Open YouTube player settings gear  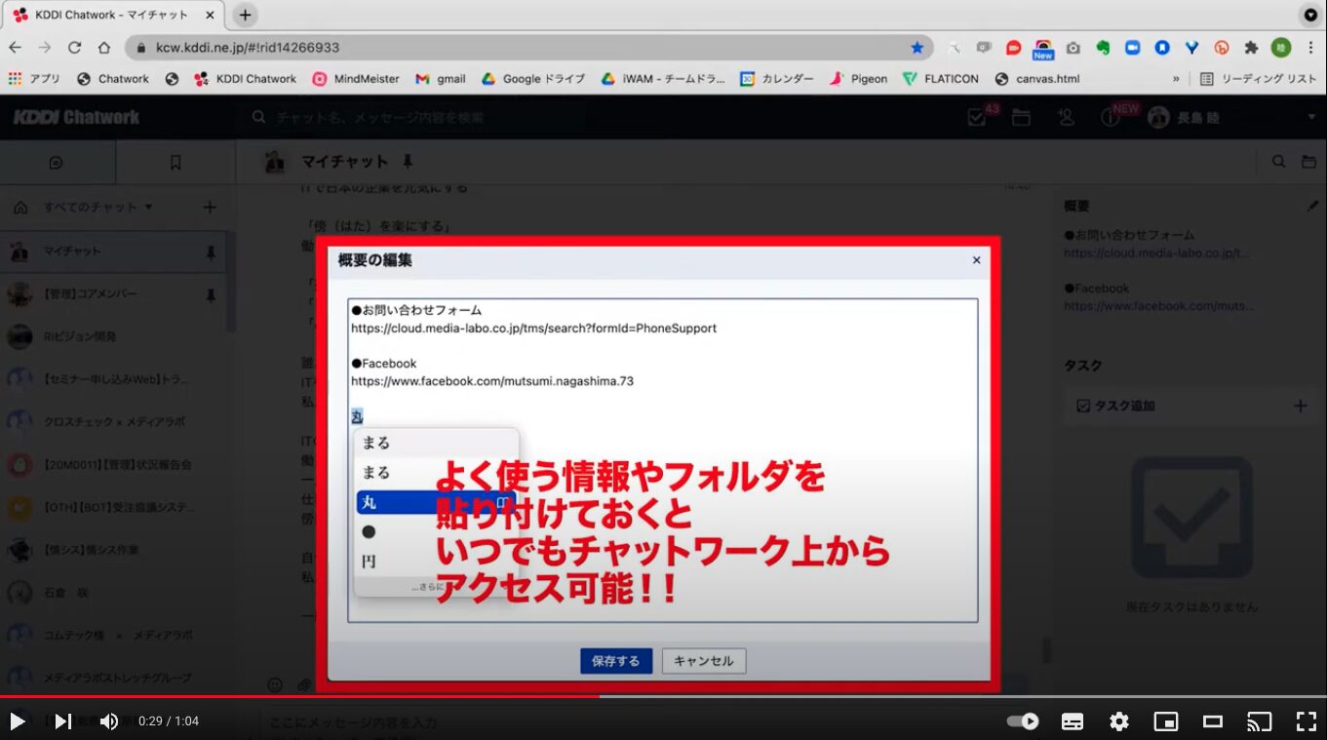pos(1119,721)
